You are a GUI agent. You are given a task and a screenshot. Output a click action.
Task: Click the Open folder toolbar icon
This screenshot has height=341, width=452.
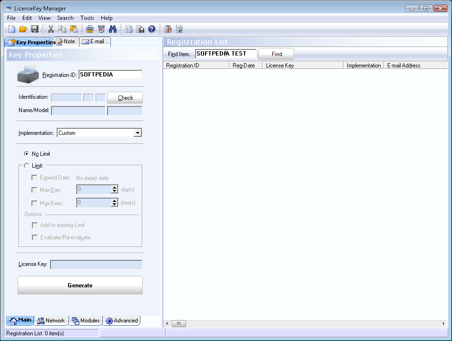[23, 29]
